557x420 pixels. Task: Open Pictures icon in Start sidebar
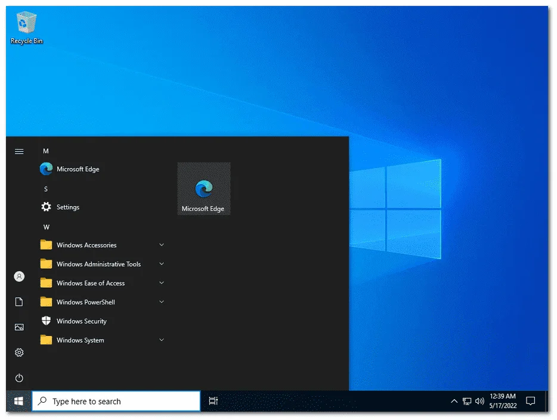click(x=19, y=327)
